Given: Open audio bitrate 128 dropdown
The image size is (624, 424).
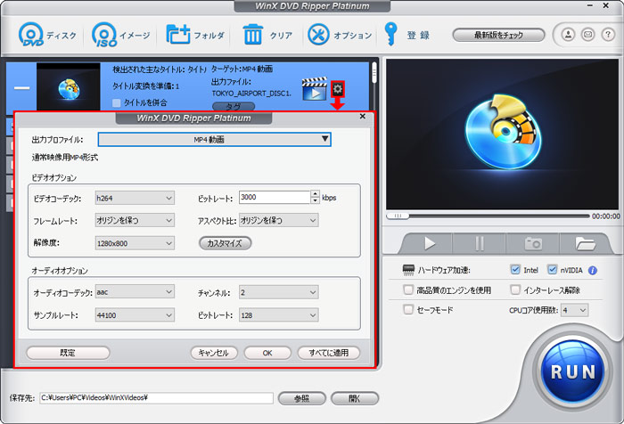Looking at the screenshot, I should 278,315.
